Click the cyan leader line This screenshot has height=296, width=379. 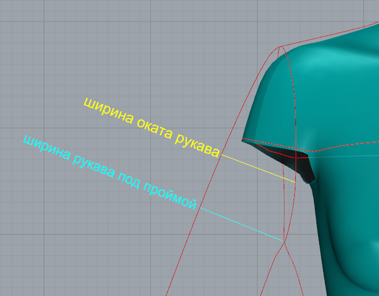[x=242, y=224]
